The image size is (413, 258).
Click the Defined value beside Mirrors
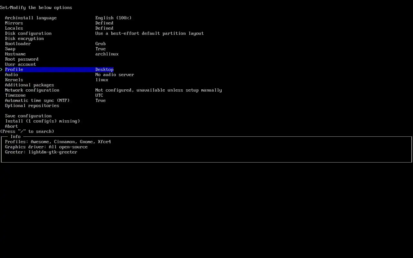pyautogui.click(x=104, y=23)
